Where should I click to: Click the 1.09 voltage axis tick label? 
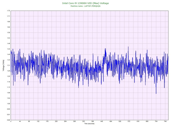[8, 93]
